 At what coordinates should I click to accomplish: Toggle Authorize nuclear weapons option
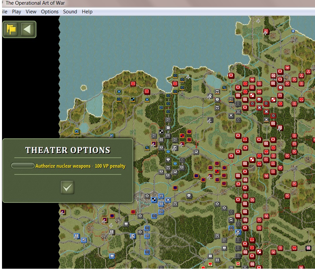pyautogui.click(x=23, y=166)
